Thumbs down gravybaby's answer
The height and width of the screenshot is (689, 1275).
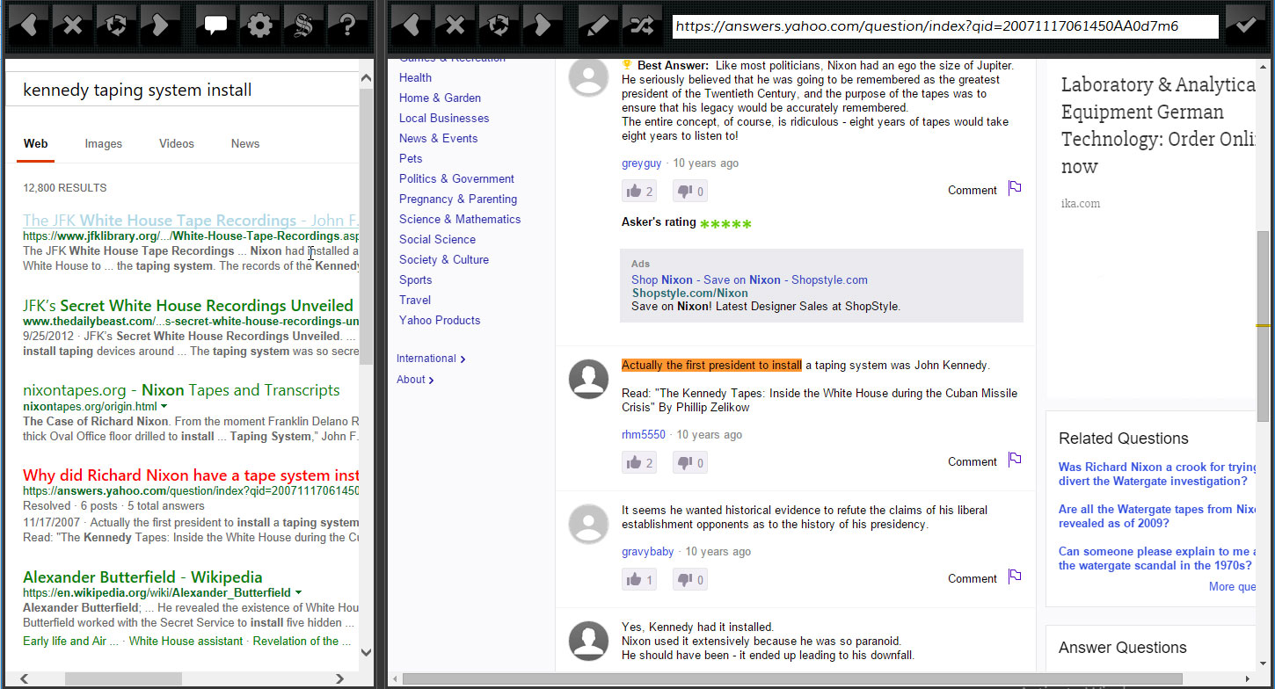coord(690,579)
